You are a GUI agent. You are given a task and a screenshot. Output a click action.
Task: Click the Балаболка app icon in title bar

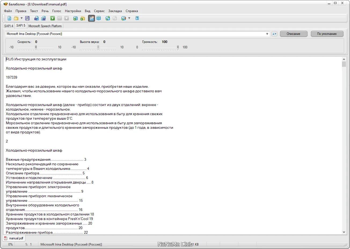pos(5,4)
